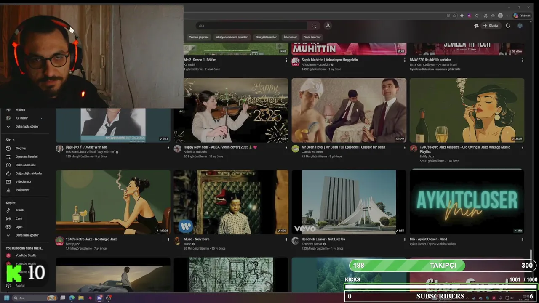This screenshot has width=539, height=303.
Task: Click the Oluştur create button
Action: coord(491,26)
